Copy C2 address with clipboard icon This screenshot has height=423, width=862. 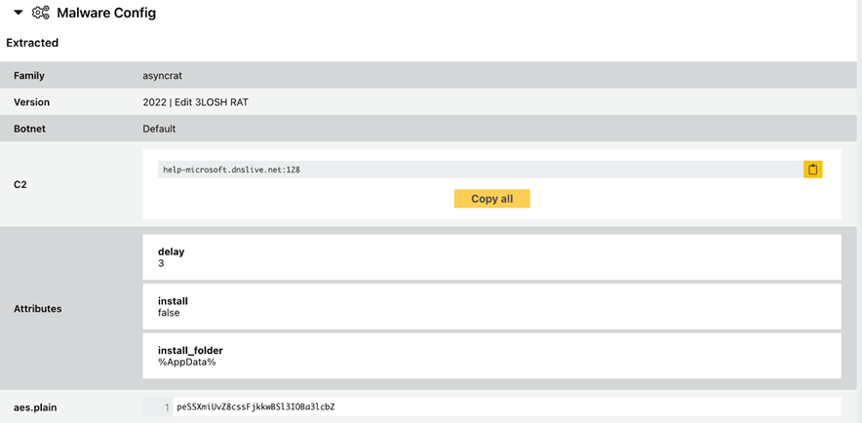point(812,170)
